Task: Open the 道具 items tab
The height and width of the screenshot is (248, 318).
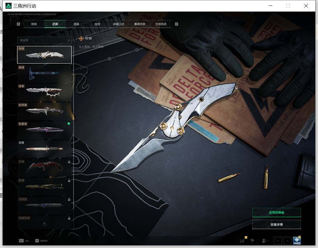Action: point(76,24)
